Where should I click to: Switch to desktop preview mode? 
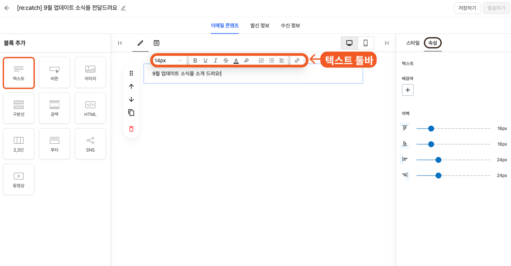pos(349,43)
